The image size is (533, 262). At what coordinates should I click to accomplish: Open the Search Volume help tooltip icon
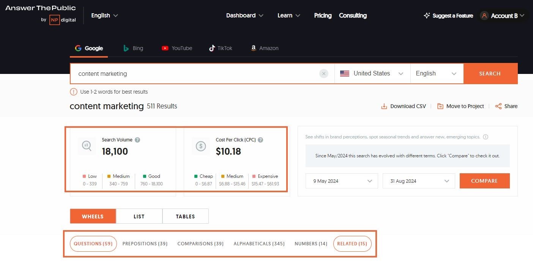click(x=137, y=140)
